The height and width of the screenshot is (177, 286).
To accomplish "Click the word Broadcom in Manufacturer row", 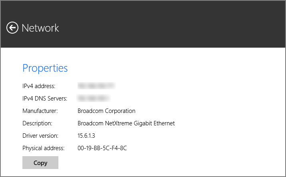I will click(89, 111).
